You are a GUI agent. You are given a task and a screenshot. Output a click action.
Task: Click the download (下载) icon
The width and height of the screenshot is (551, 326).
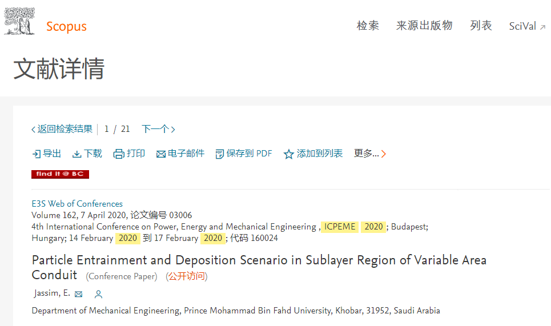click(77, 154)
